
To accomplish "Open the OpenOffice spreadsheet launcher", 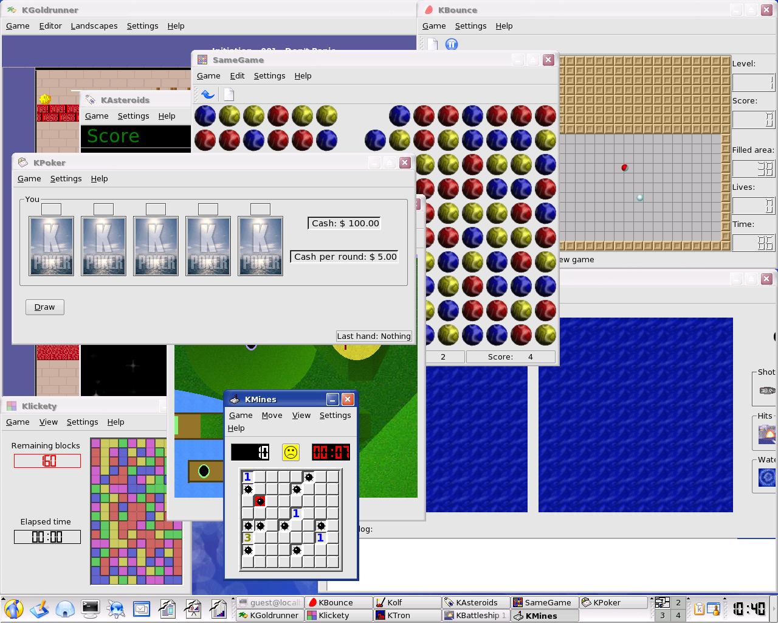I will 218,608.
